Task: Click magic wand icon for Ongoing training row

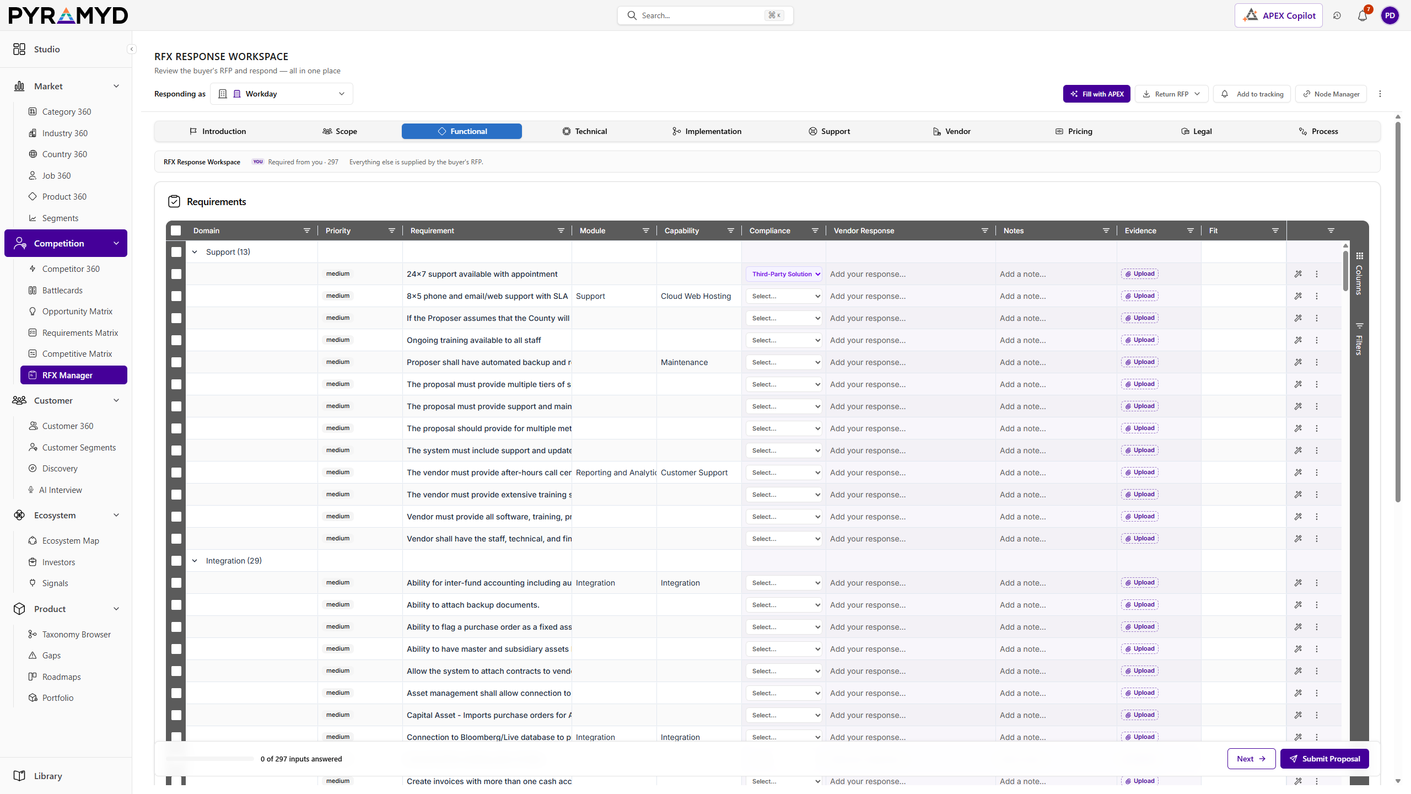Action: [x=1298, y=340]
